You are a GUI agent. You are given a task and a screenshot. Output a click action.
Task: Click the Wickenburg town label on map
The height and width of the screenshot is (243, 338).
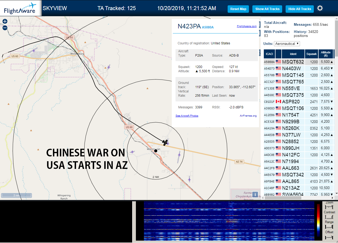point(77,54)
